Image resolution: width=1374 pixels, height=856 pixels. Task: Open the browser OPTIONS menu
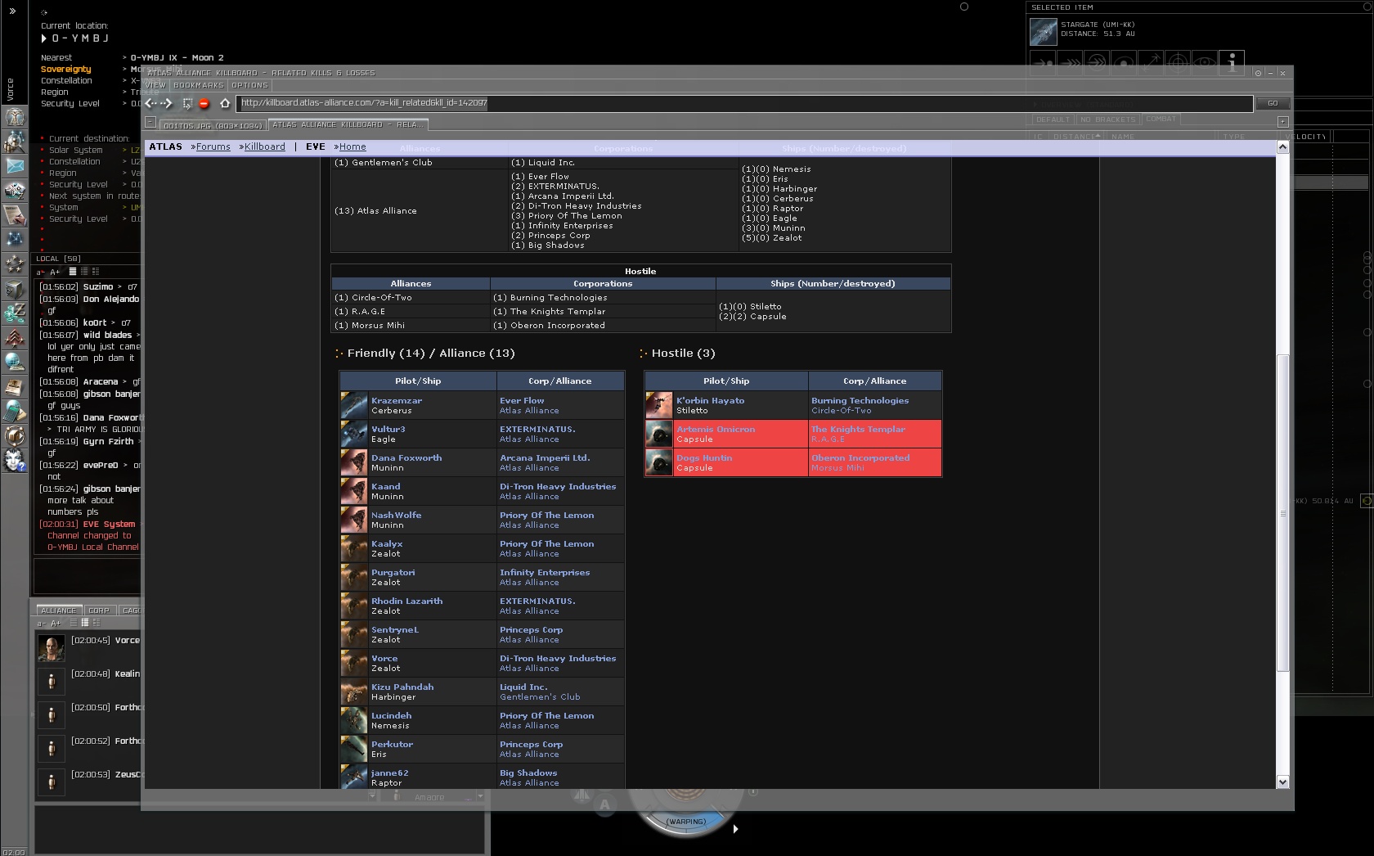coord(249,85)
